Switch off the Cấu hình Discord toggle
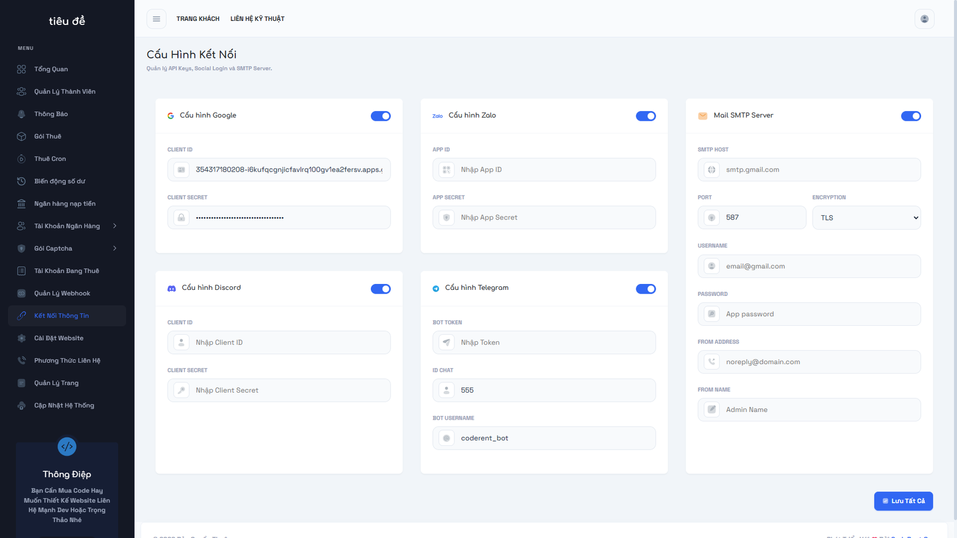This screenshot has width=957, height=538. (380, 289)
